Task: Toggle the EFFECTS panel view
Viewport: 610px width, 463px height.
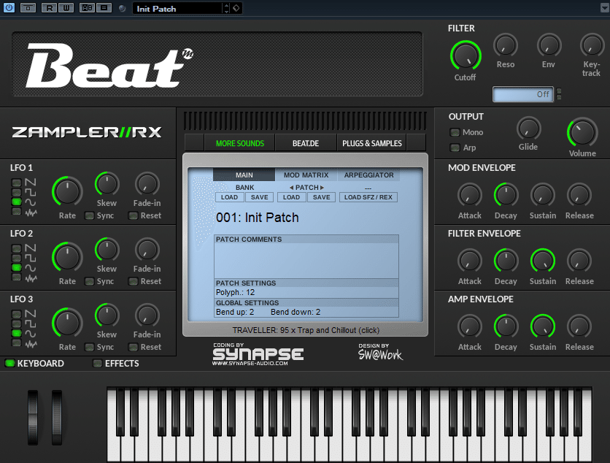Action: [97, 363]
